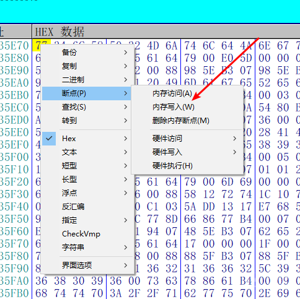Open the 浮点 submenu
Screen dimensions: 300x299
click(86, 193)
